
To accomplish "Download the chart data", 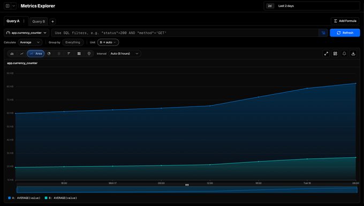I will 353,54.
